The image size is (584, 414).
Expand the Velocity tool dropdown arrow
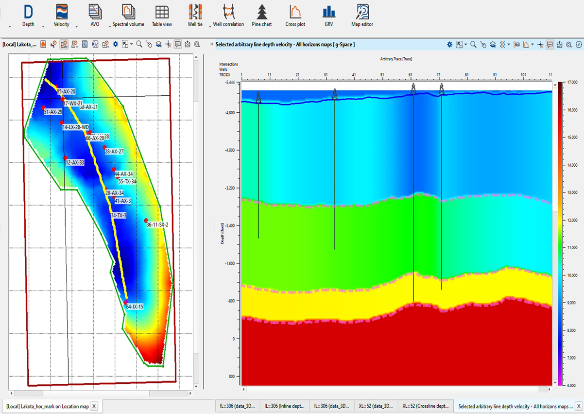tap(77, 26)
